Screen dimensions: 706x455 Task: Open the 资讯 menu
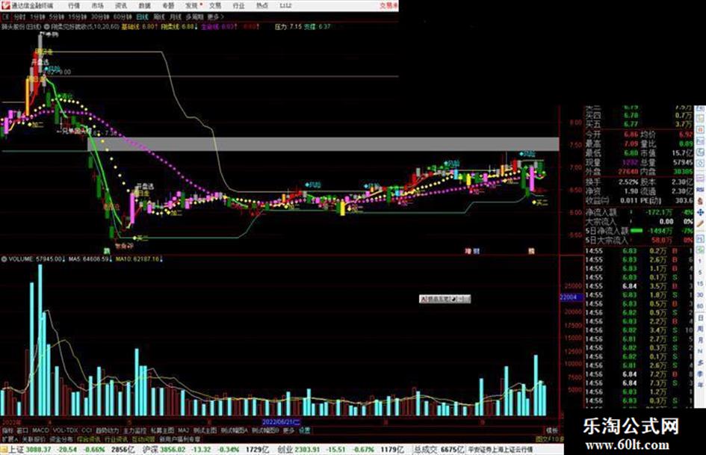tap(121, 6)
